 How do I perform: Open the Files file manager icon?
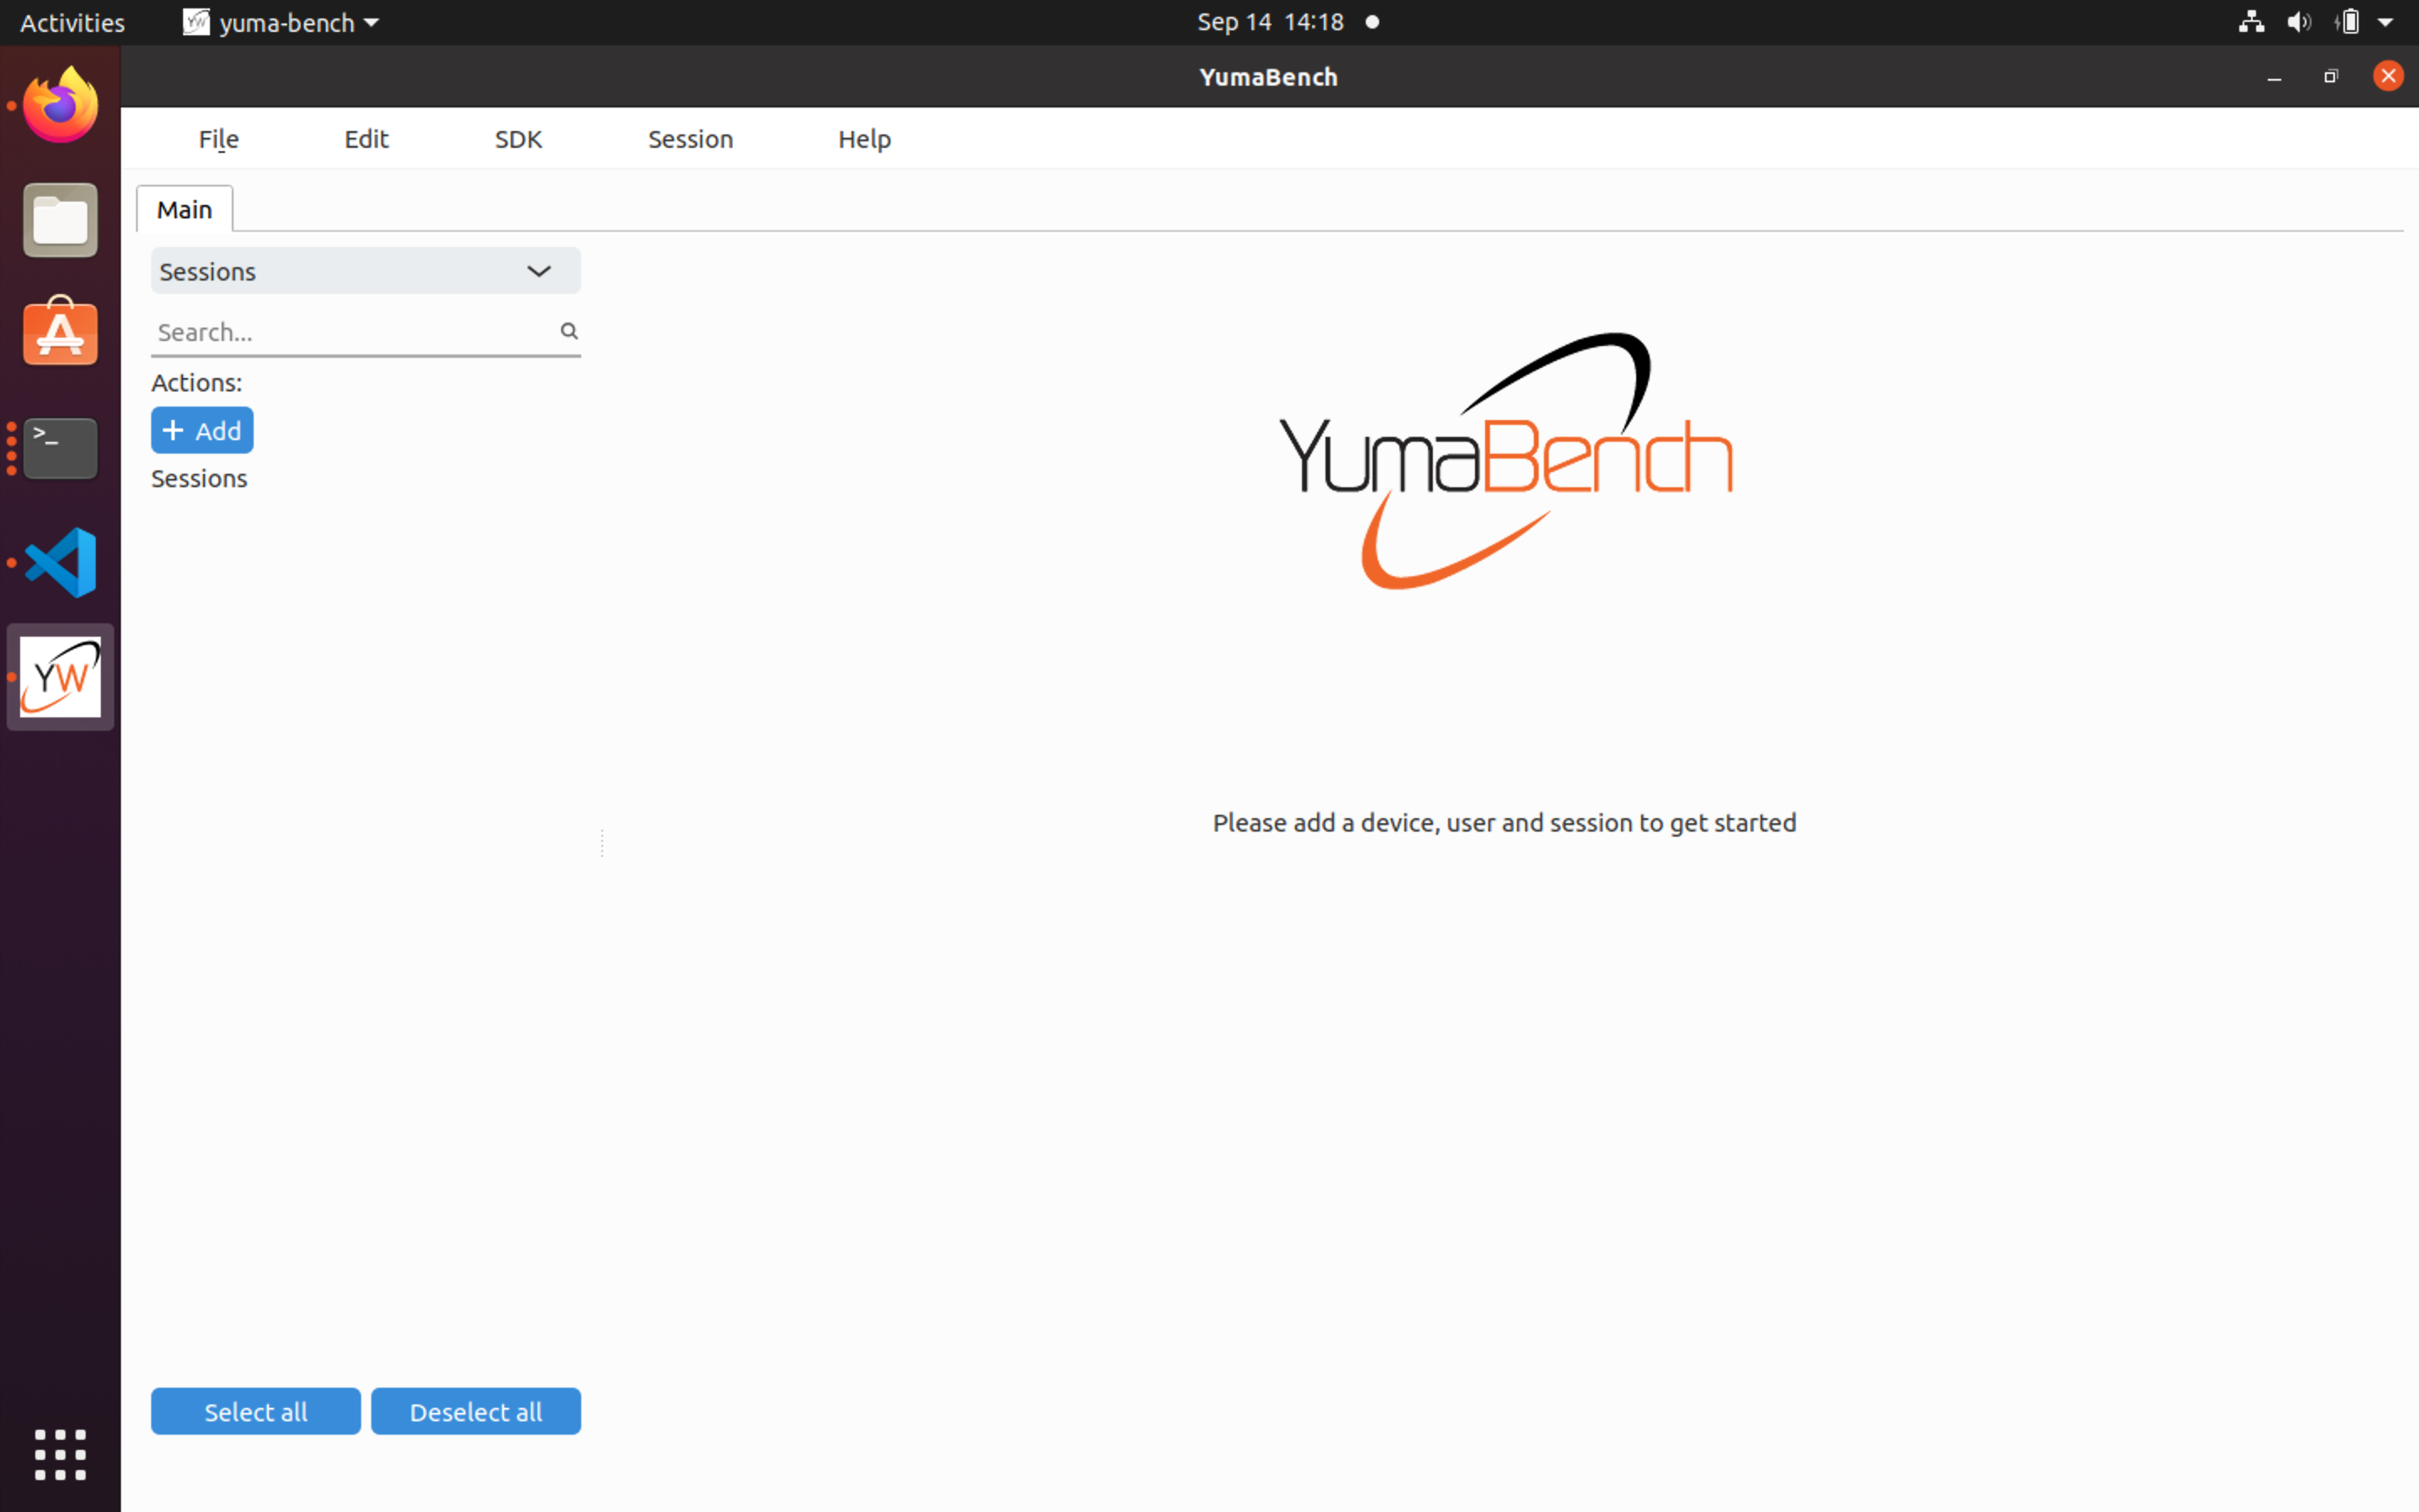pyautogui.click(x=59, y=219)
